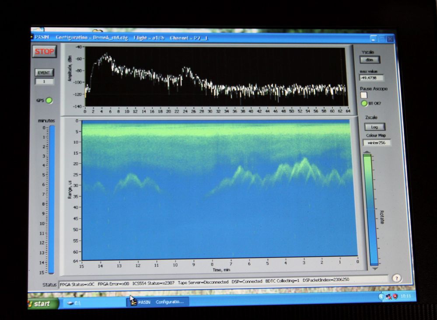This screenshot has width=437, height=320.
Task: Click the bottom arrow of colour scale
Action: click(374, 268)
